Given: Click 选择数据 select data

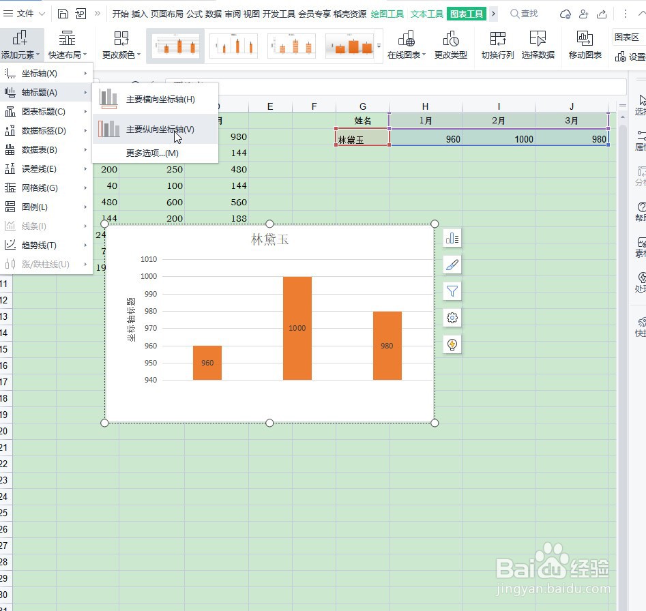Looking at the screenshot, I should coord(538,44).
